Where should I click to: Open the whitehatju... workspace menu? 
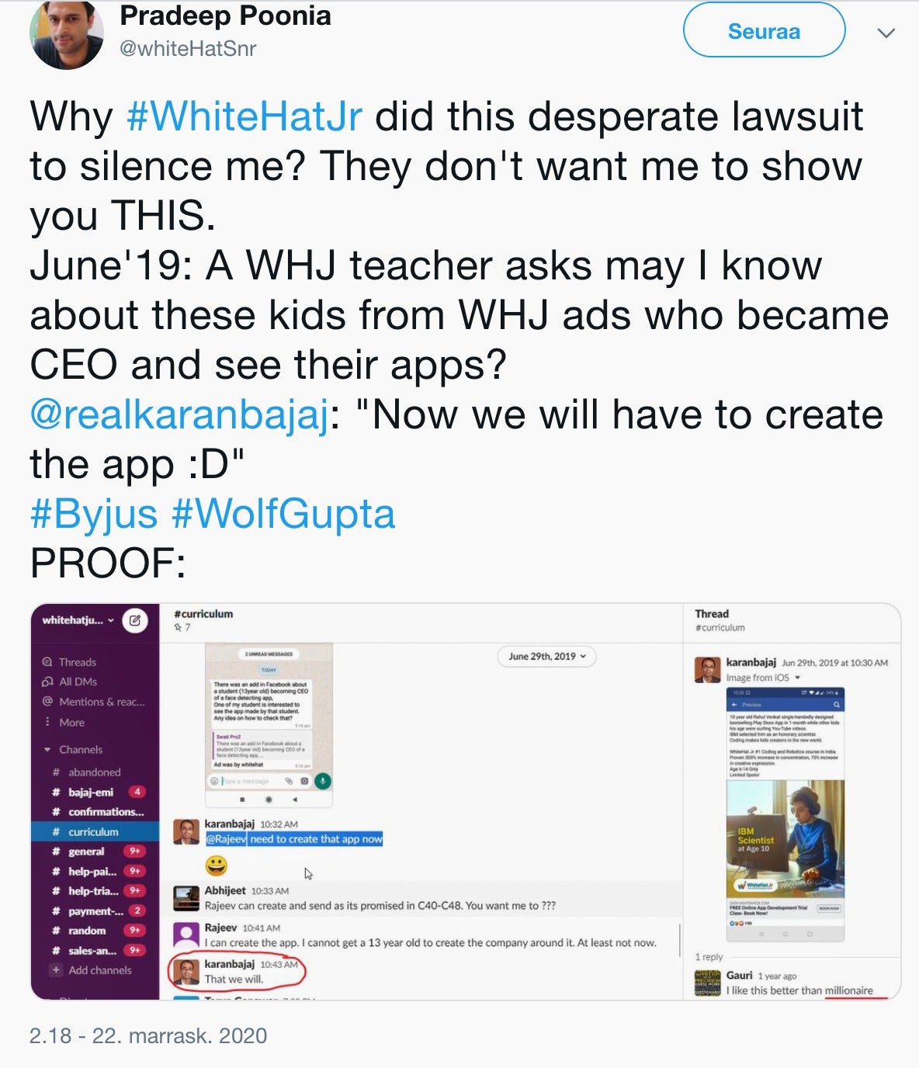(x=78, y=620)
